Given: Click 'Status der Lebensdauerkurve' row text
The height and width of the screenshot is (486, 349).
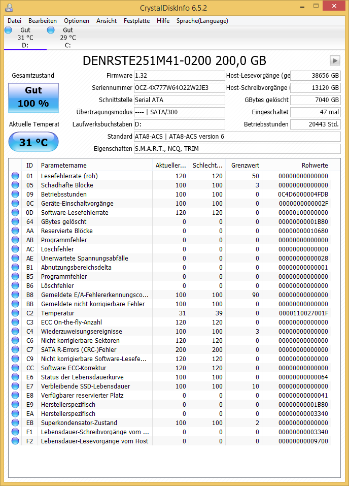Looking at the screenshot, I should pyautogui.click(x=82, y=377).
